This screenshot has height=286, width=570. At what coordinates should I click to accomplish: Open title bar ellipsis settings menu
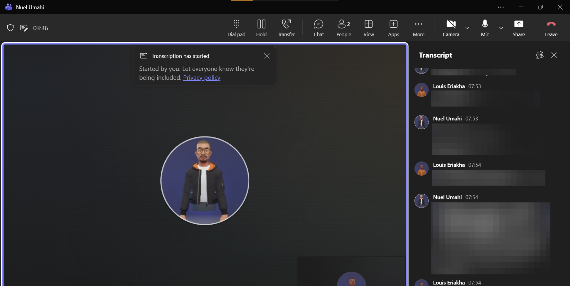click(x=501, y=7)
